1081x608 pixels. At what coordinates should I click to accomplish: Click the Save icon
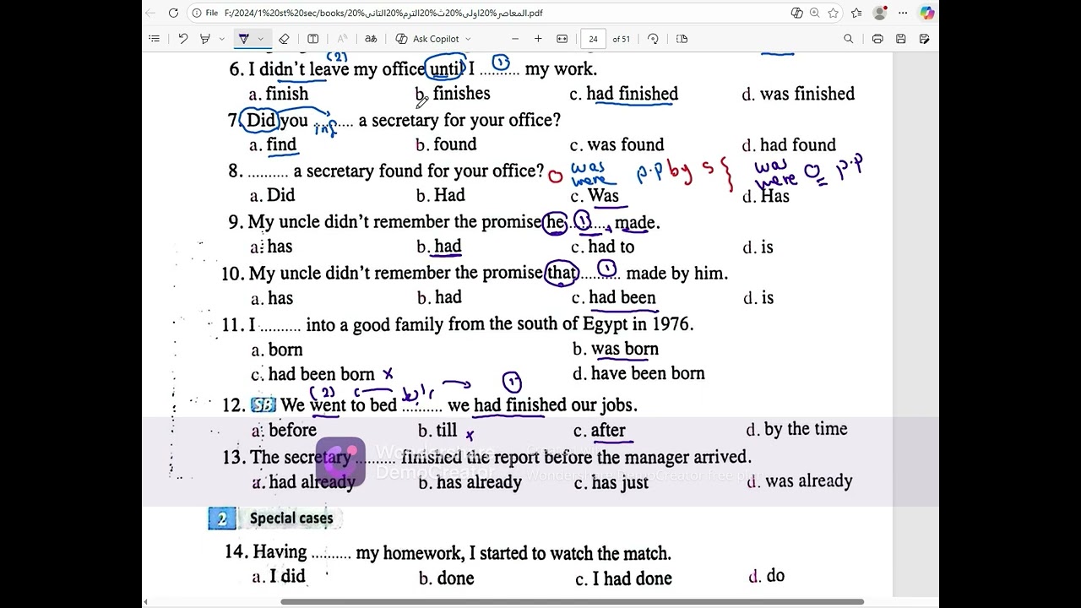901,39
